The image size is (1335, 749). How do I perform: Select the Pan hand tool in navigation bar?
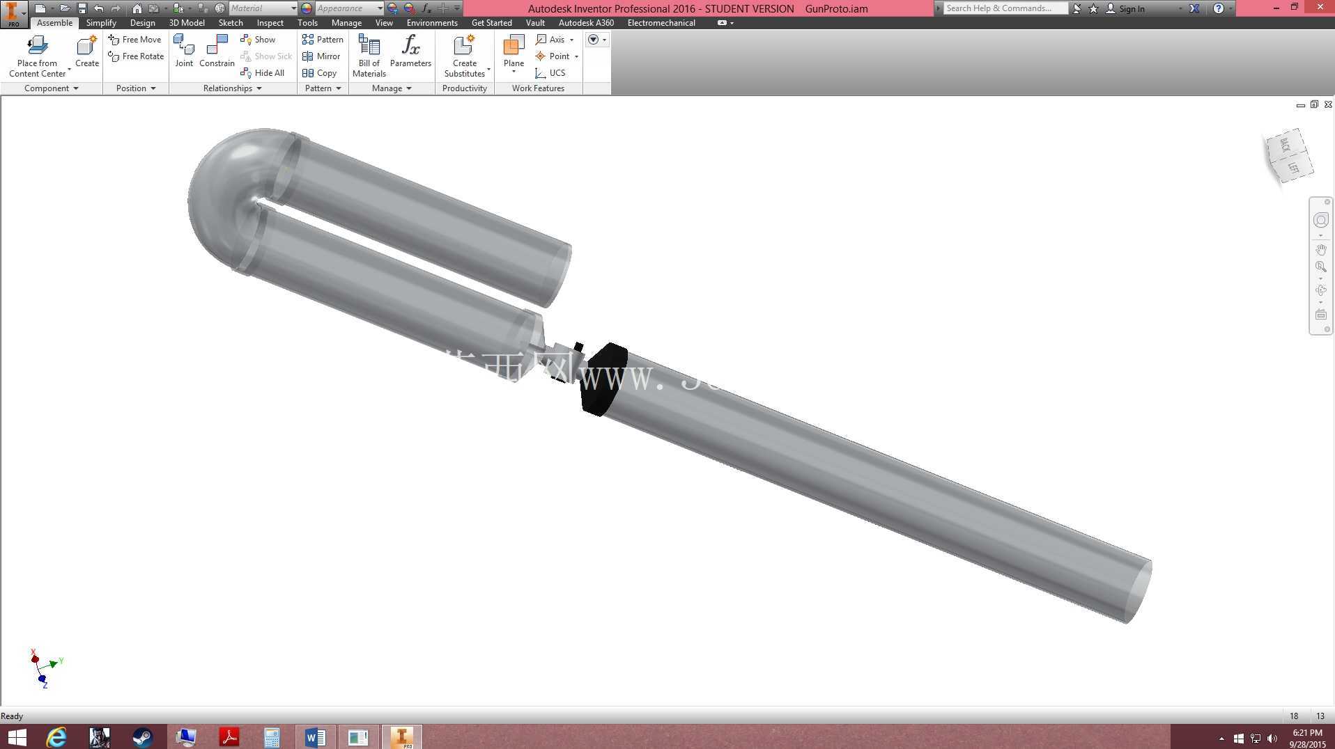pyautogui.click(x=1320, y=249)
